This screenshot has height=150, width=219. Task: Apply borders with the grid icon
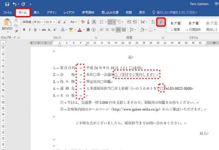(150, 30)
